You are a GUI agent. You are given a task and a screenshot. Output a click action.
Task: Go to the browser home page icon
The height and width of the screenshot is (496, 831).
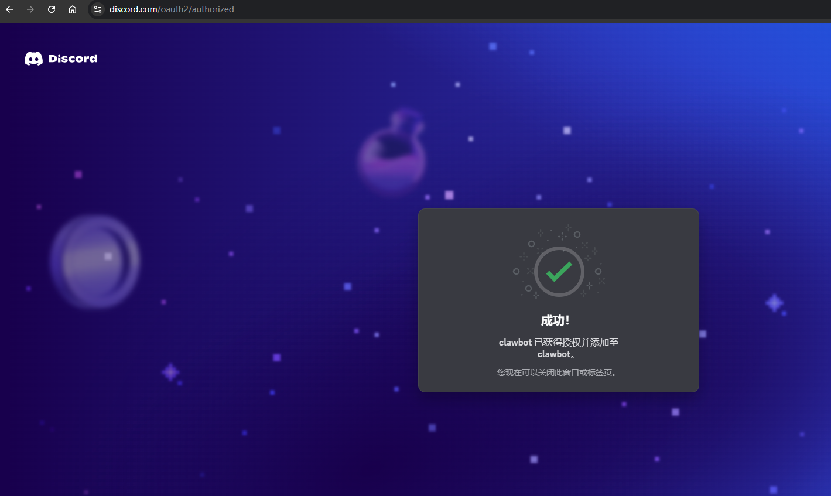73,9
